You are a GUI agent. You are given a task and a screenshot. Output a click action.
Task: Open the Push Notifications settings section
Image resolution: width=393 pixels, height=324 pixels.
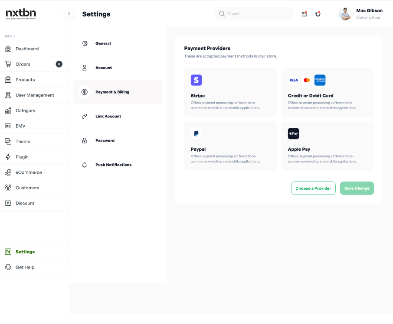114,165
